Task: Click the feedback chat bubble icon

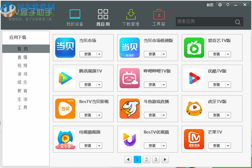Action: (227, 5)
